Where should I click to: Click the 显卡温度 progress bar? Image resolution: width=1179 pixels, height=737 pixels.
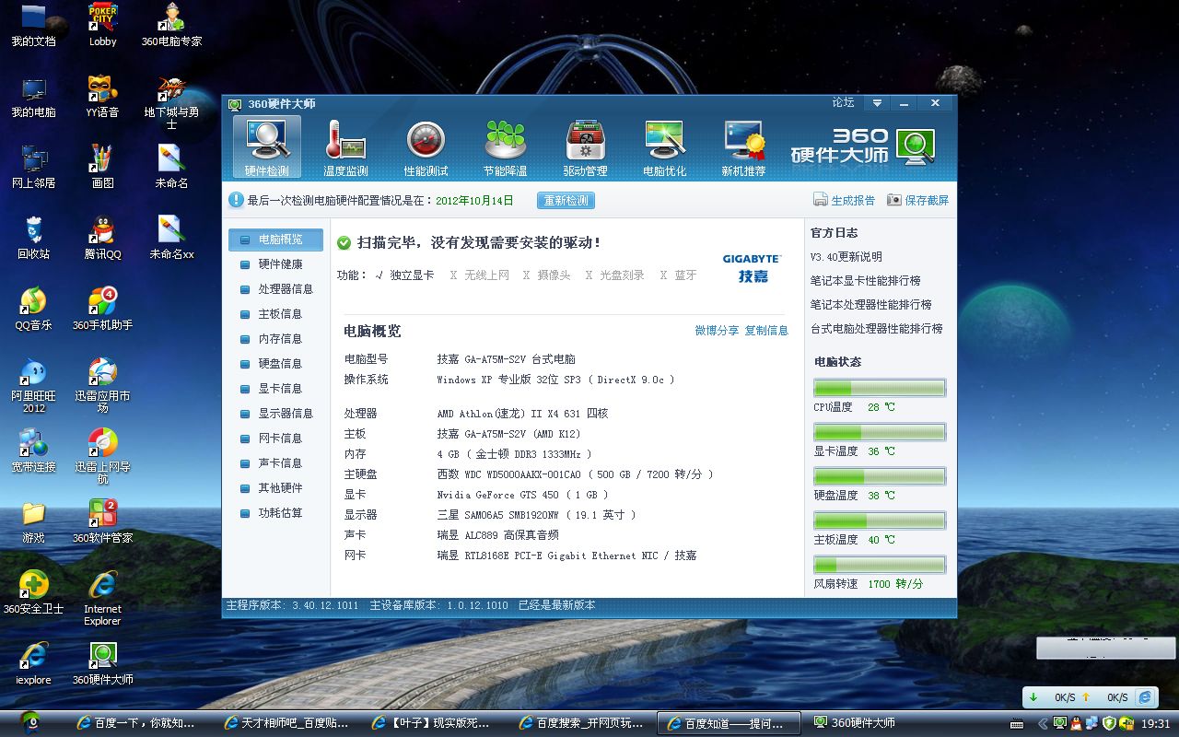880,432
